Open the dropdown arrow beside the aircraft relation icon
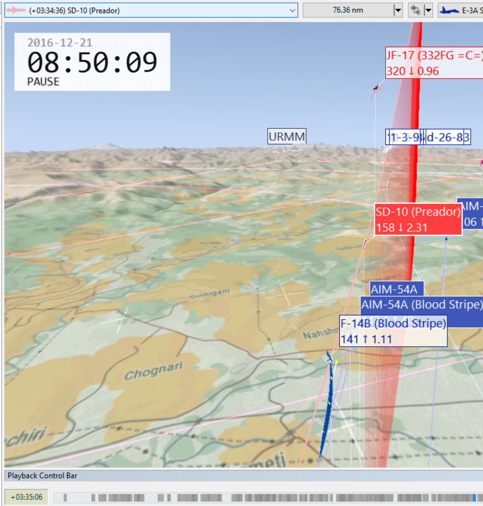Image resolution: width=483 pixels, height=506 pixels. pos(428,10)
